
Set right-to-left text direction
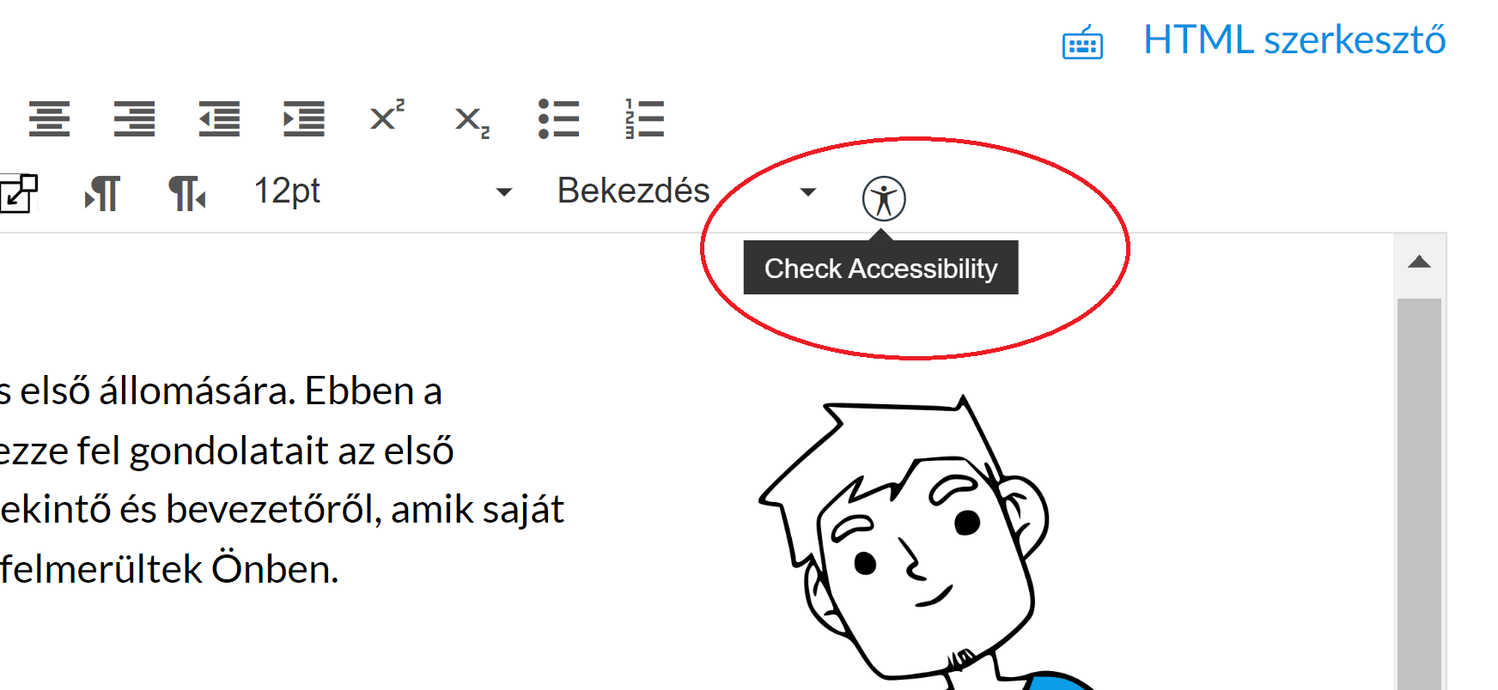point(187,192)
